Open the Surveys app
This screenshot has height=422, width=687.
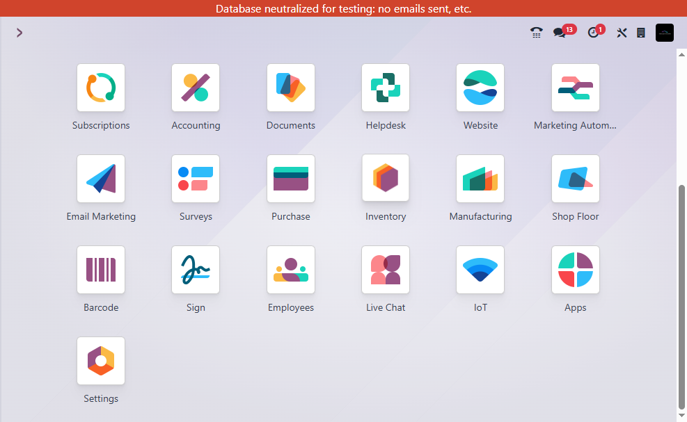coord(196,179)
